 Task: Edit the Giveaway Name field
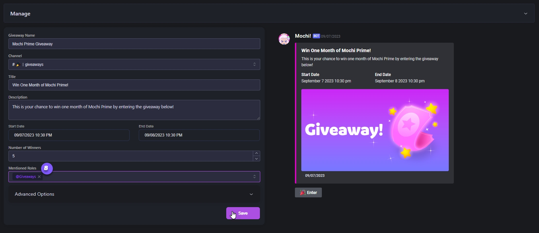[134, 44]
